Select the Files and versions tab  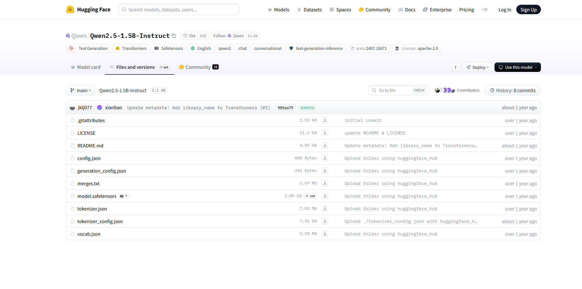[139, 67]
